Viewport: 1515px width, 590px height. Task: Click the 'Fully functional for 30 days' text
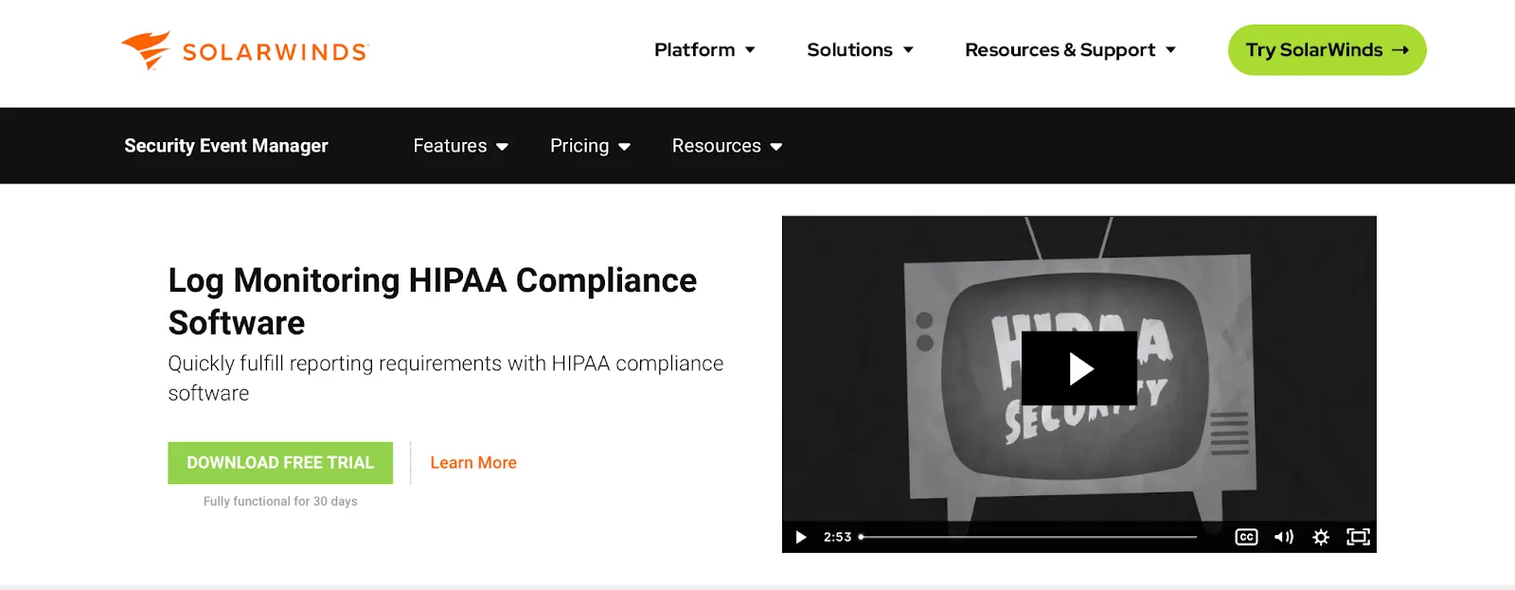(280, 501)
